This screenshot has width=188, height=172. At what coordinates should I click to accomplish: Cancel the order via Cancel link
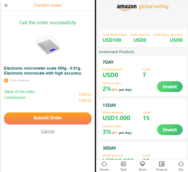[x=48, y=131]
